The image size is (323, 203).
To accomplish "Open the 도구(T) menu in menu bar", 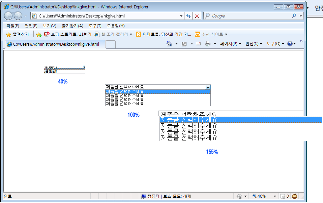I will pyautogui.click(x=95, y=26).
